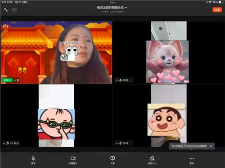Open the More (更多) menu
The image size is (225, 168).
click(x=192, y=160)
